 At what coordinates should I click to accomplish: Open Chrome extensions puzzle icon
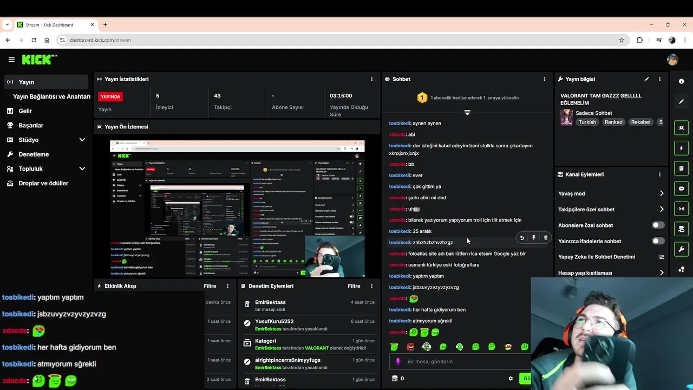639,40
